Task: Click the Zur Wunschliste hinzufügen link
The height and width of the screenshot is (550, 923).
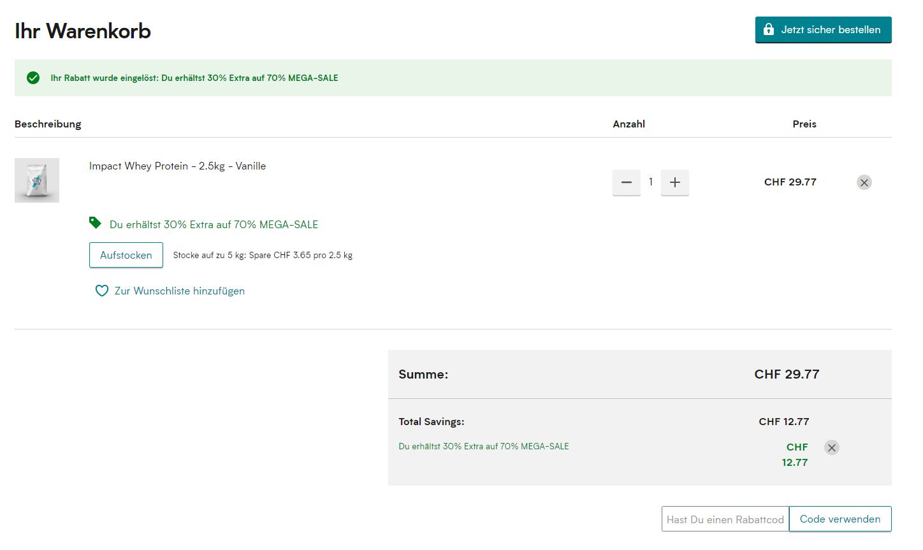Action: [179, 291]
